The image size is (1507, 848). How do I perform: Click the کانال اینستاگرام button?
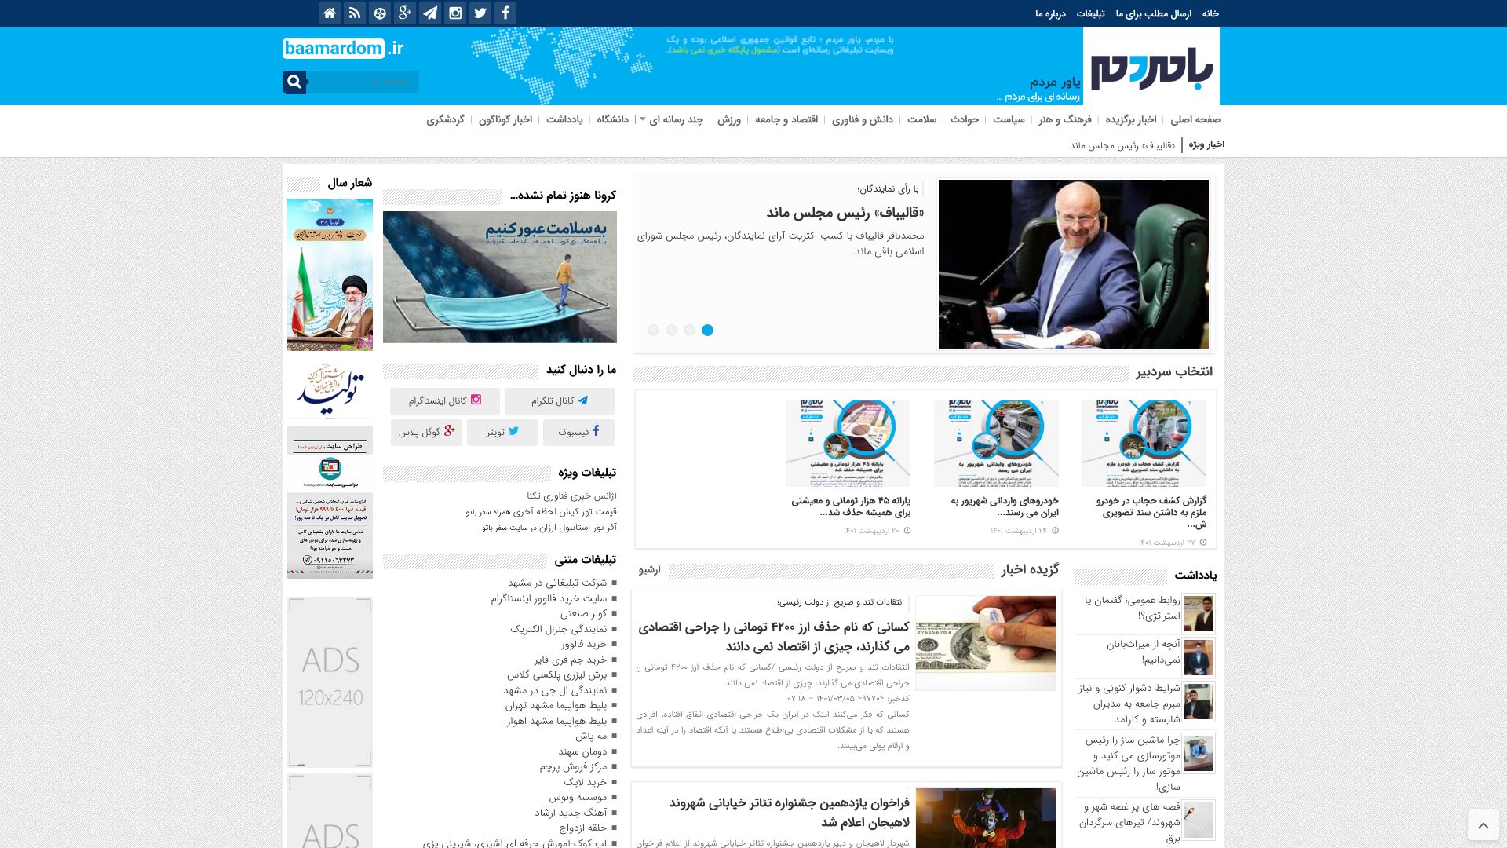click(x=445, y=400)
